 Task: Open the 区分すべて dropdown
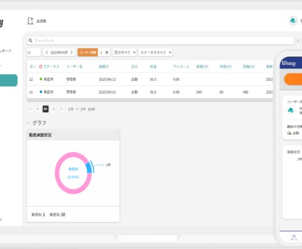coord(124,52)
